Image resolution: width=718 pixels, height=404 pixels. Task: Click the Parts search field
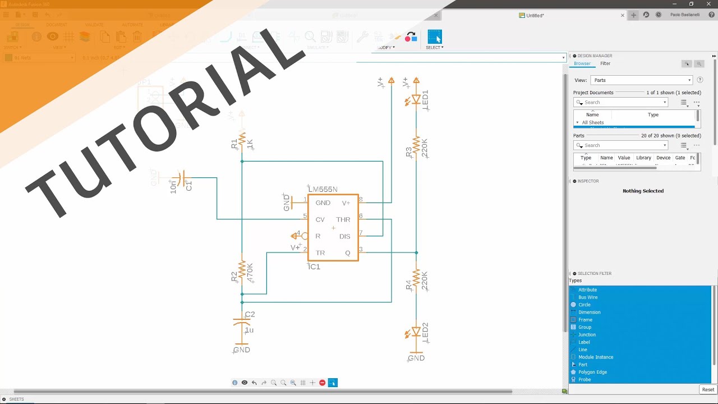(620, 145)
